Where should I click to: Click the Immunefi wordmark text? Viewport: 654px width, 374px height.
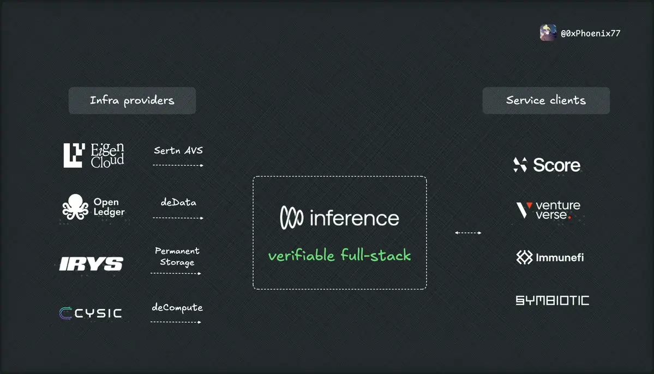pos(560,258)
